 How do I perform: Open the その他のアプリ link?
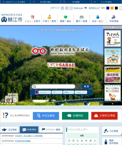(x=81, y=92)
